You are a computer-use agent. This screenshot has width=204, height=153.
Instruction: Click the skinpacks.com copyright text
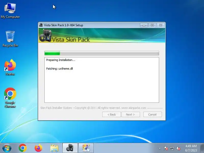[93, 108]
